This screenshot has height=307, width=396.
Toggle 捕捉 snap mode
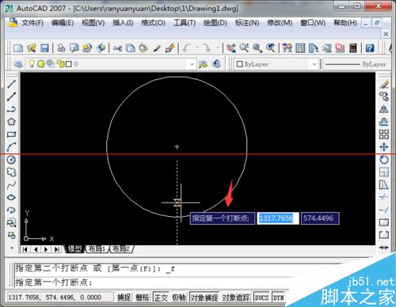pos(124,298)
